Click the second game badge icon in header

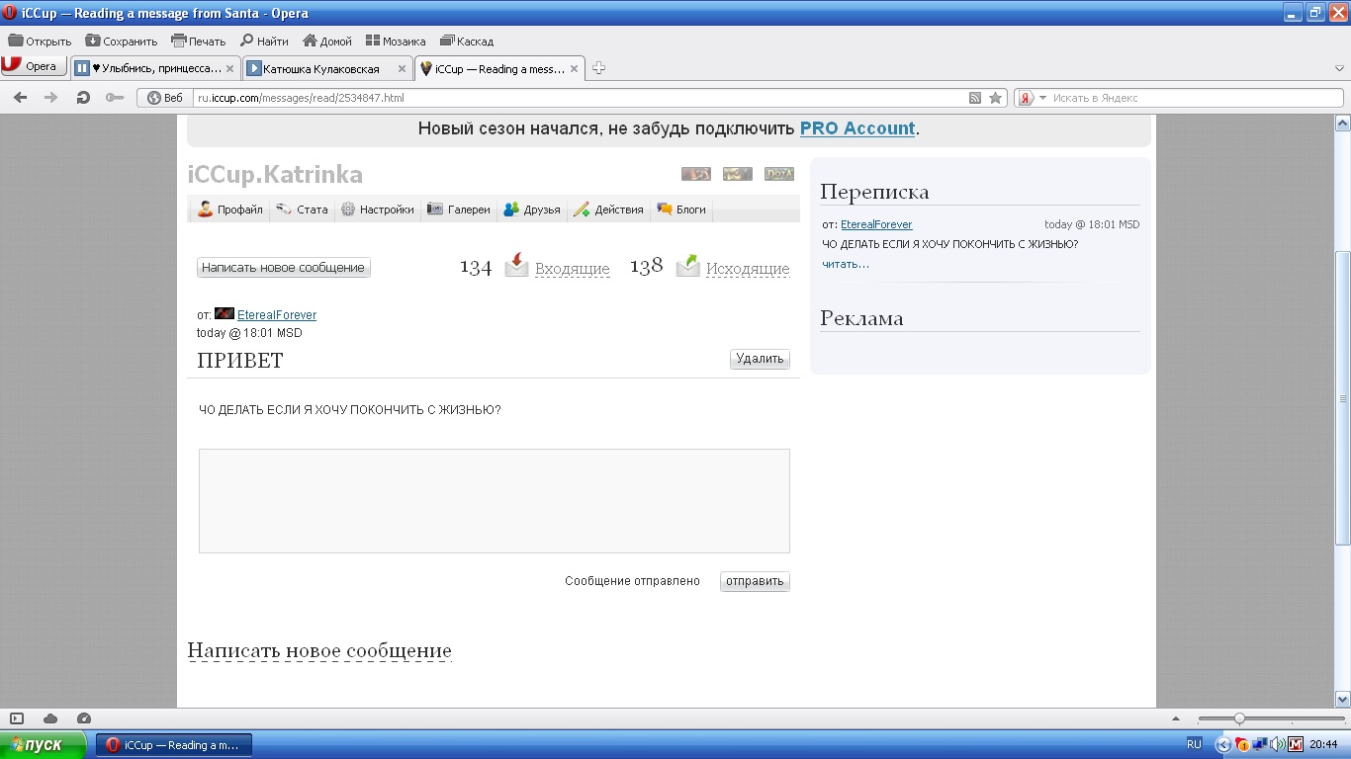tap(738, 174)
